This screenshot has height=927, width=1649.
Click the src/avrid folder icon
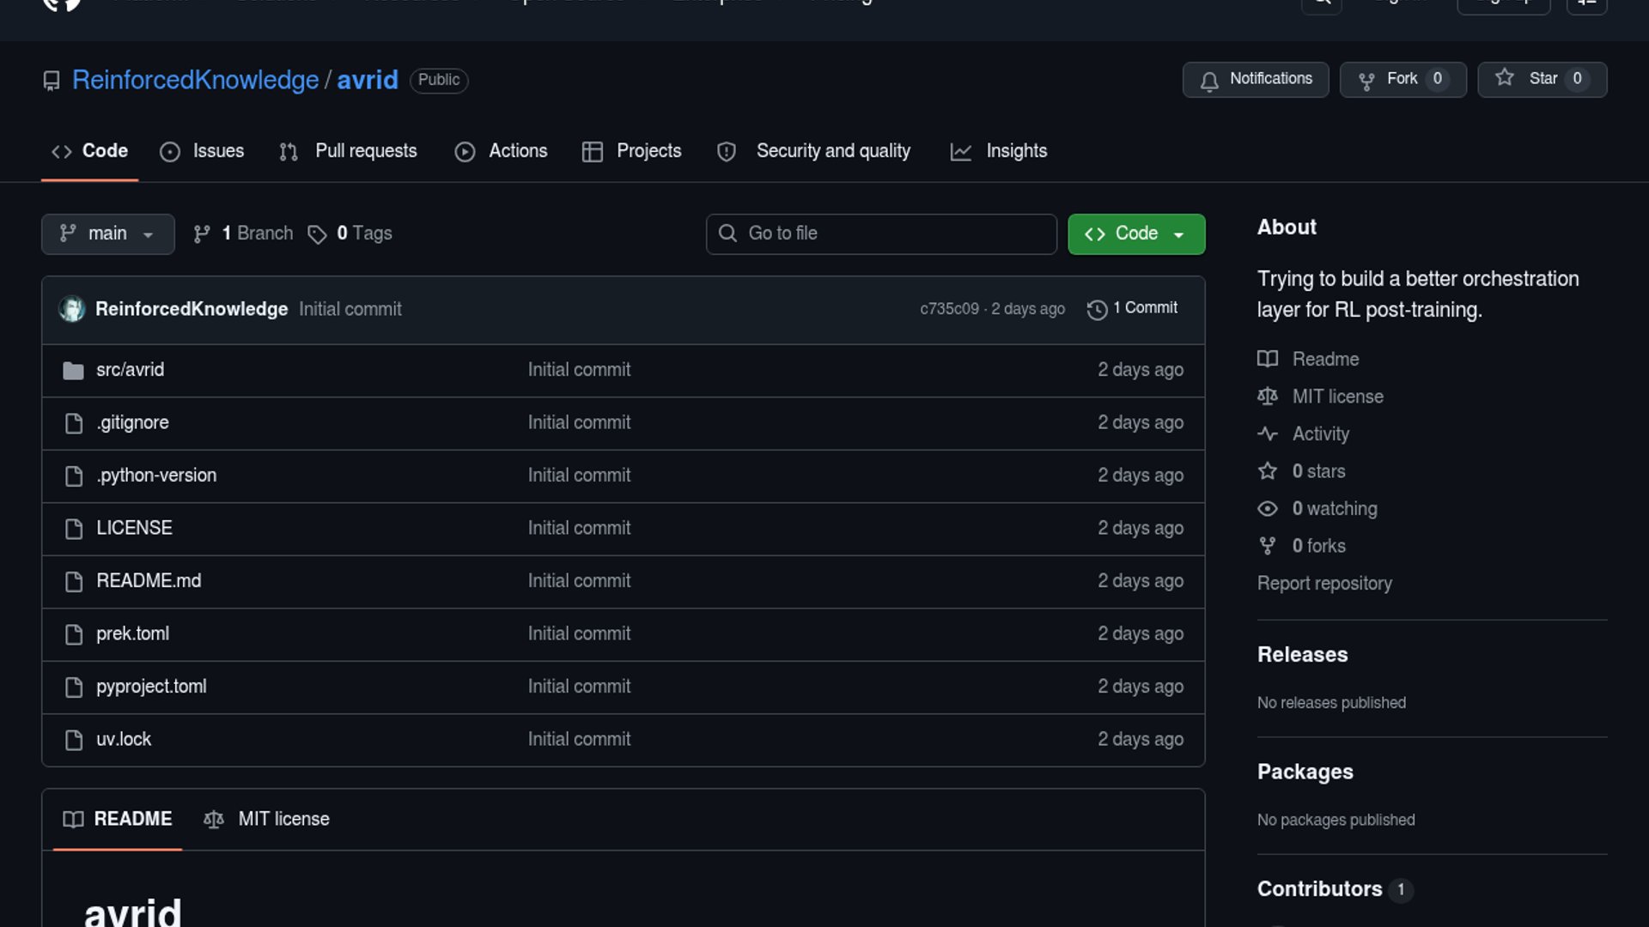click(73, 371)
